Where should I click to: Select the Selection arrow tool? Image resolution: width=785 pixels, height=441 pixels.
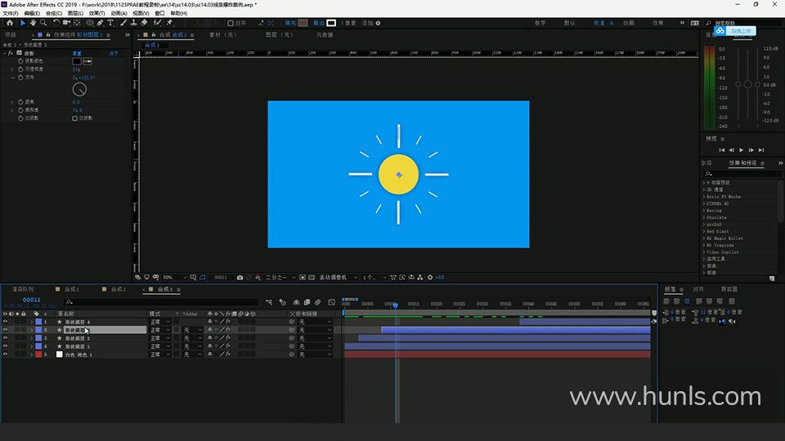[22, 23]
